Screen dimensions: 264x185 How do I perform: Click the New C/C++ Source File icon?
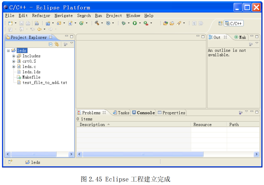[x=71, y=23]
